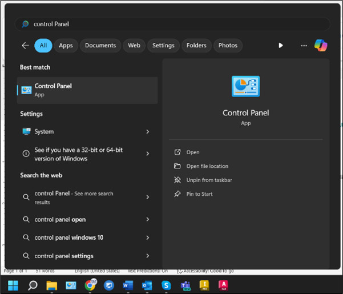Click magnifier icon beside See more search results
Screen dimensions: 343x294
coord(26,197)
